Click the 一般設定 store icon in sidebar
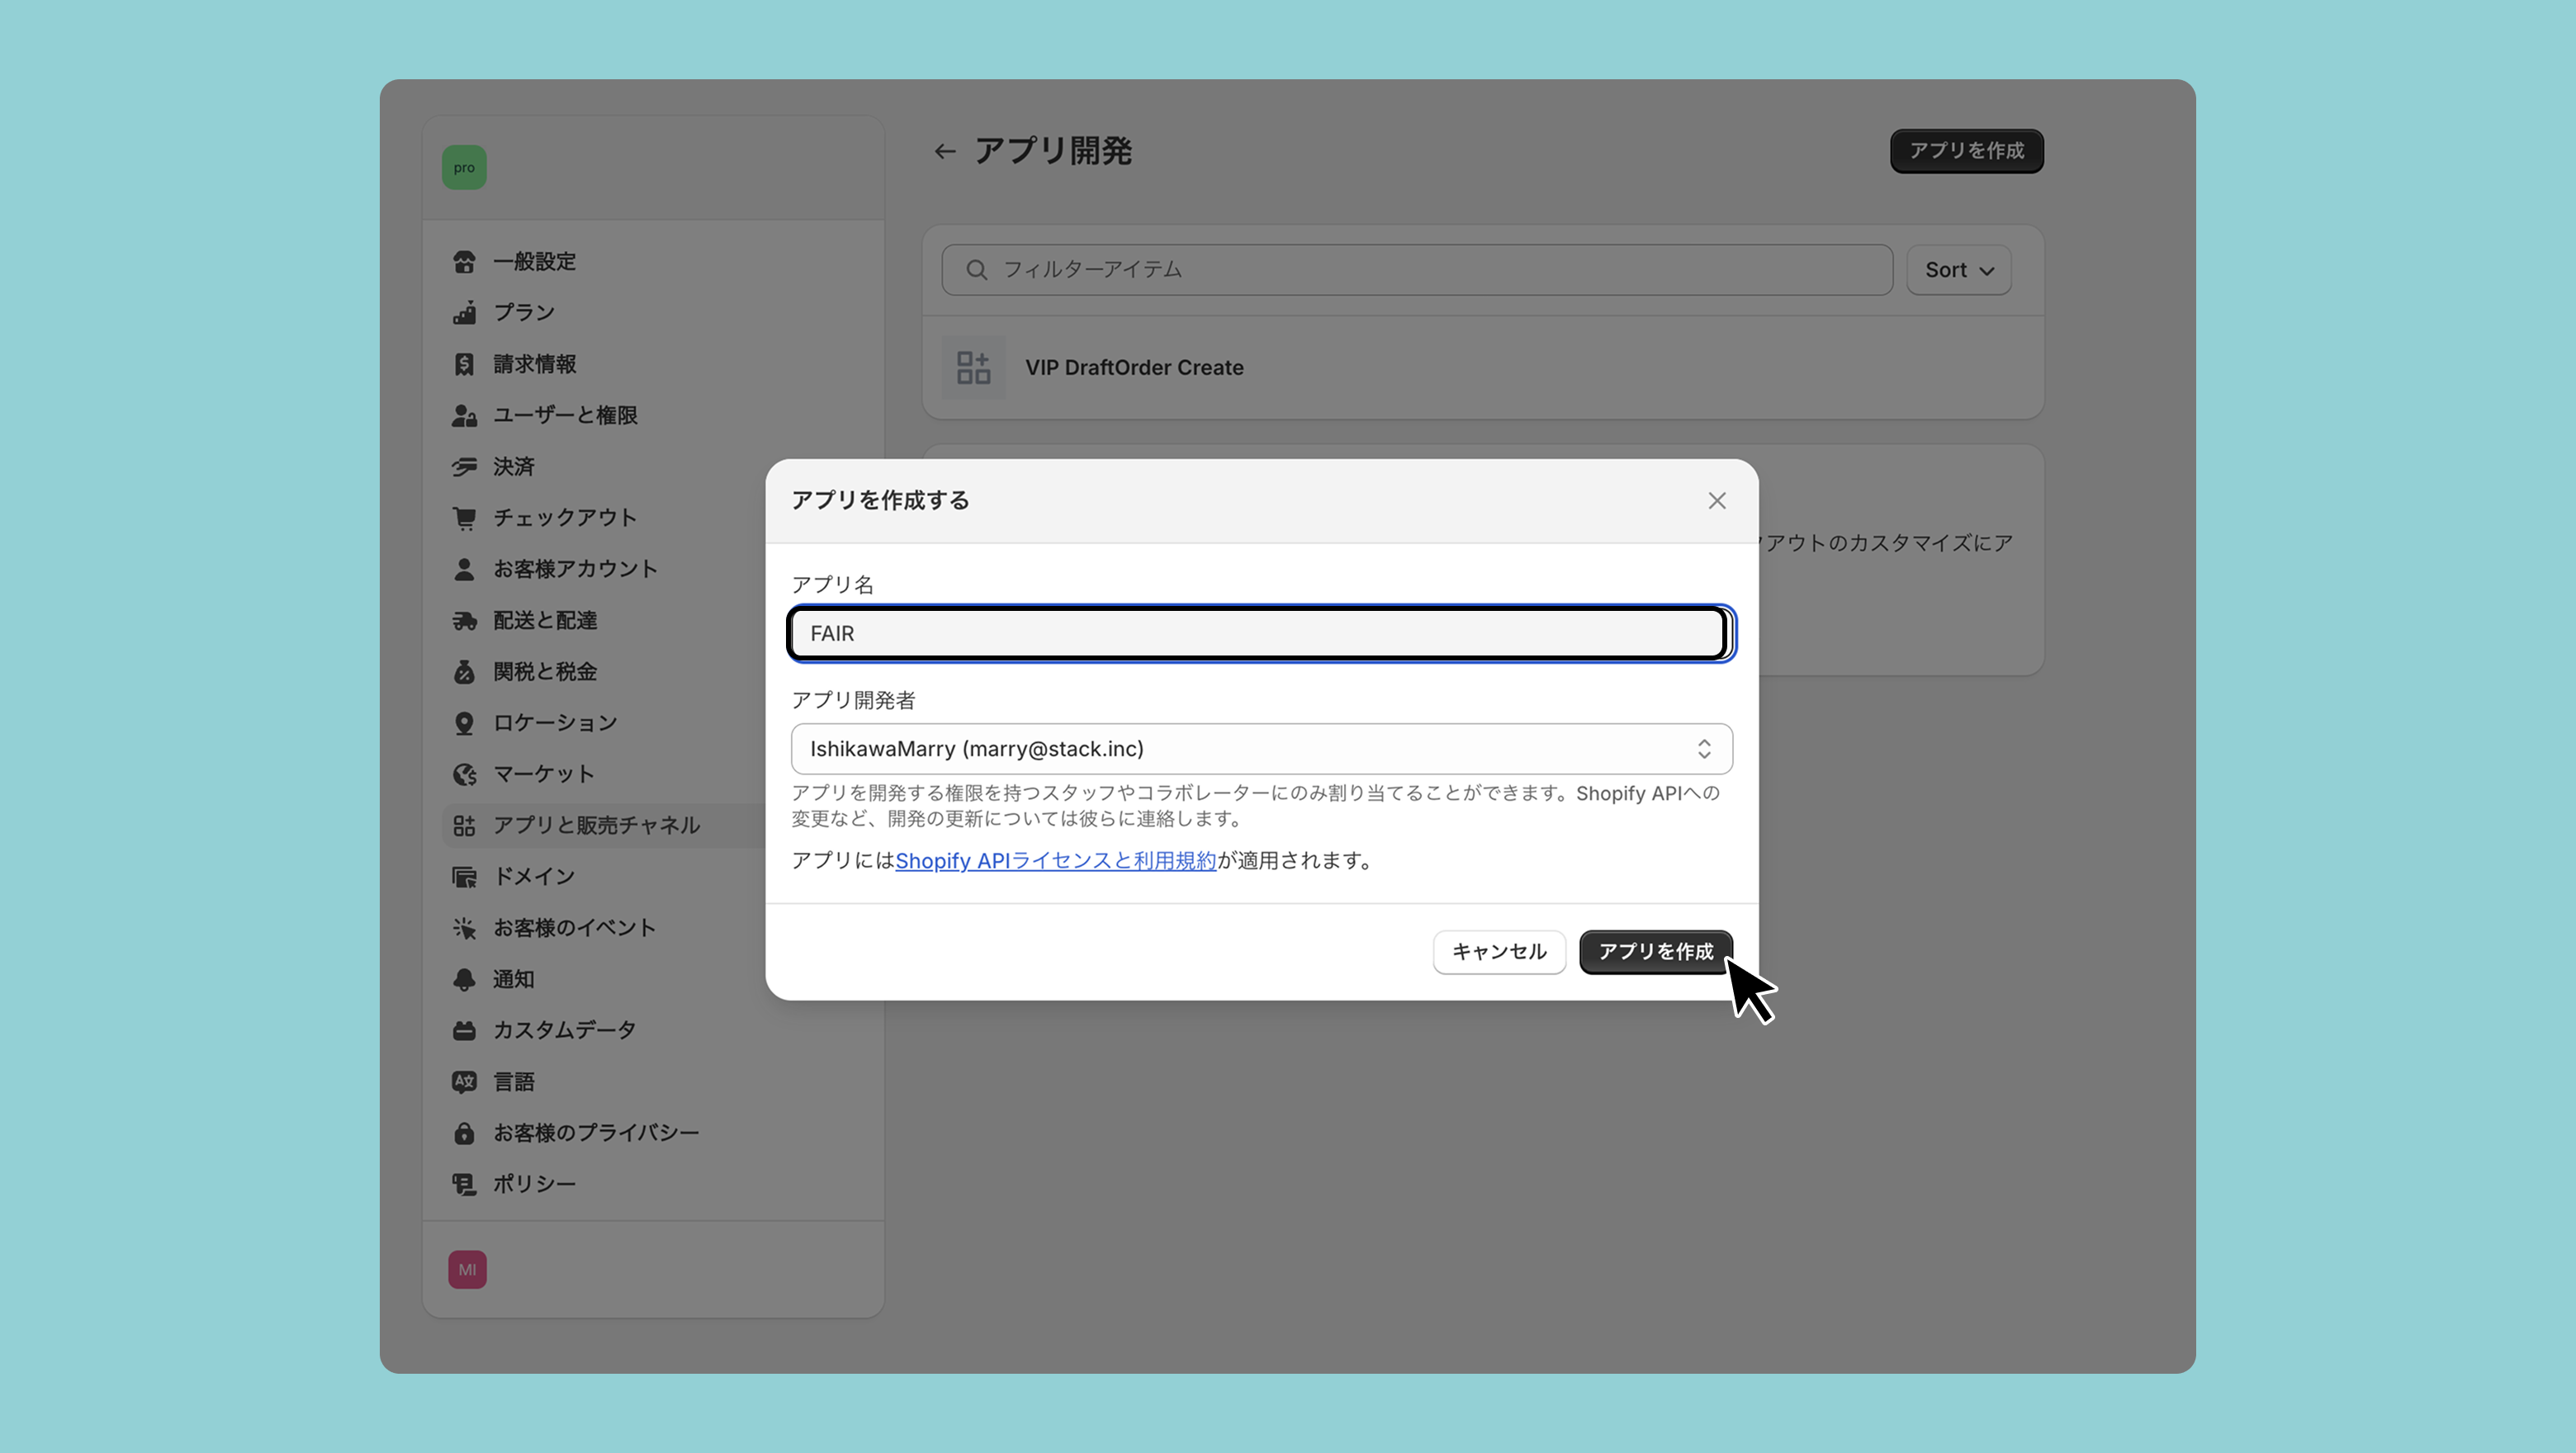Image resolution: width=2576 pixels, height=1453 pixels. (x=464, y=262)
